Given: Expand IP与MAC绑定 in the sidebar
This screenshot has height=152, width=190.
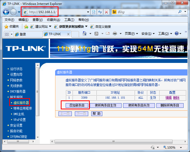Looking at the screenshot, I should [x=18, y=137].
